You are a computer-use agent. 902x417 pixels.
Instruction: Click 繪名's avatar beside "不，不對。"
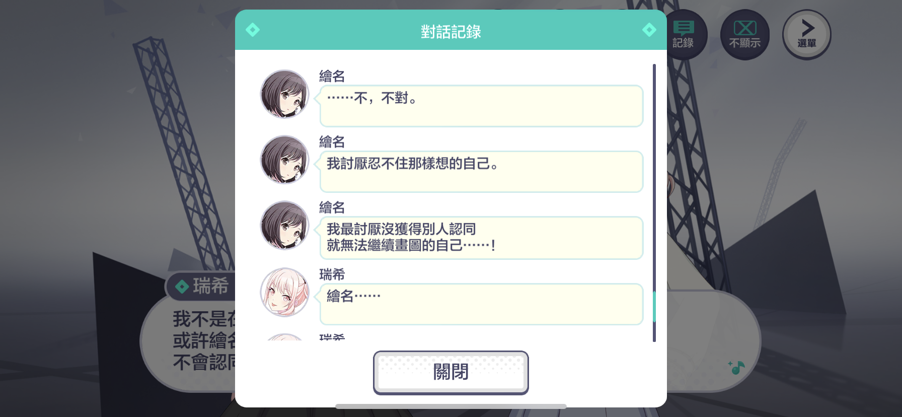[x=284, y=94]
